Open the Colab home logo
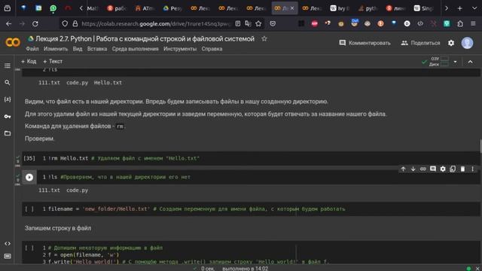Viewport: 482px width, 271px height. [13, 42]
